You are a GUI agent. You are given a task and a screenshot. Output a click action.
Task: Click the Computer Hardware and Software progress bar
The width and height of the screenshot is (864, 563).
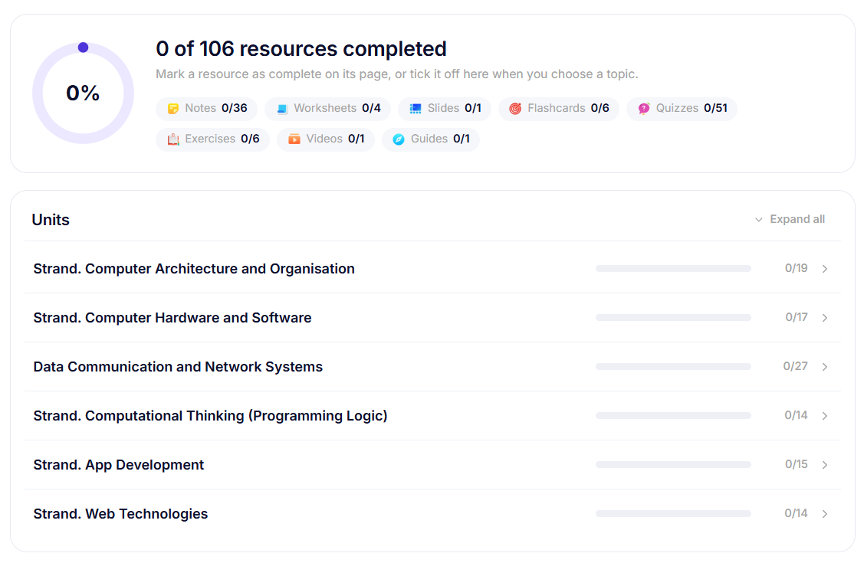[673, 318]
